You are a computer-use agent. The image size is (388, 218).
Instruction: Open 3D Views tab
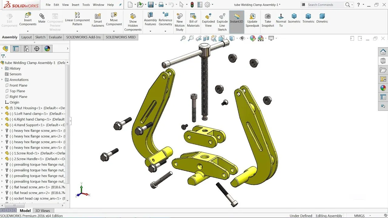click(42, 211)
